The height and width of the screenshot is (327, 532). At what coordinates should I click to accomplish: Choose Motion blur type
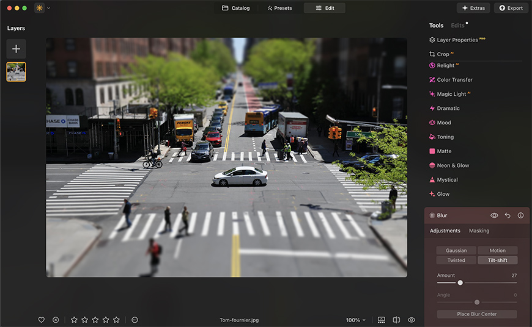[x=497, y=251]
